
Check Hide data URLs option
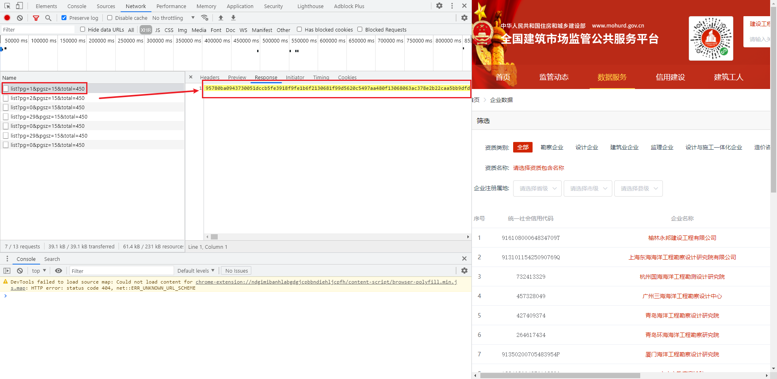(x=83, y=29)
